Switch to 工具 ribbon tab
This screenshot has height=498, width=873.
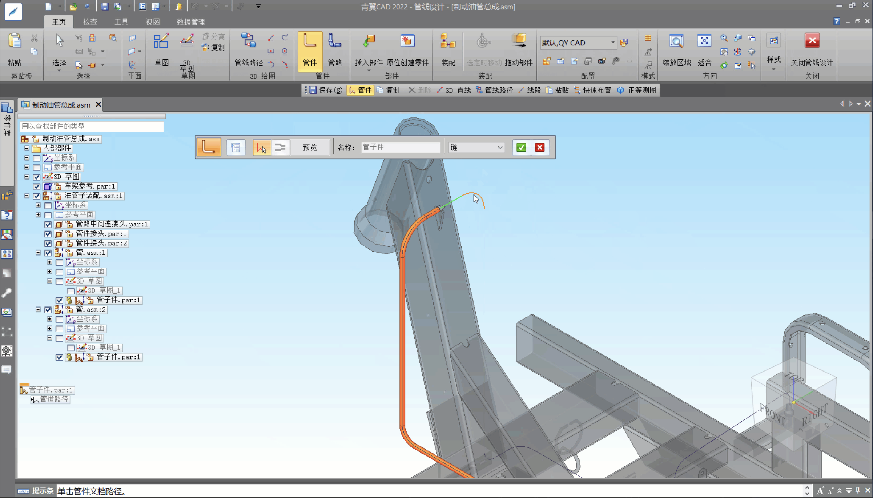[x=121, y=22]
